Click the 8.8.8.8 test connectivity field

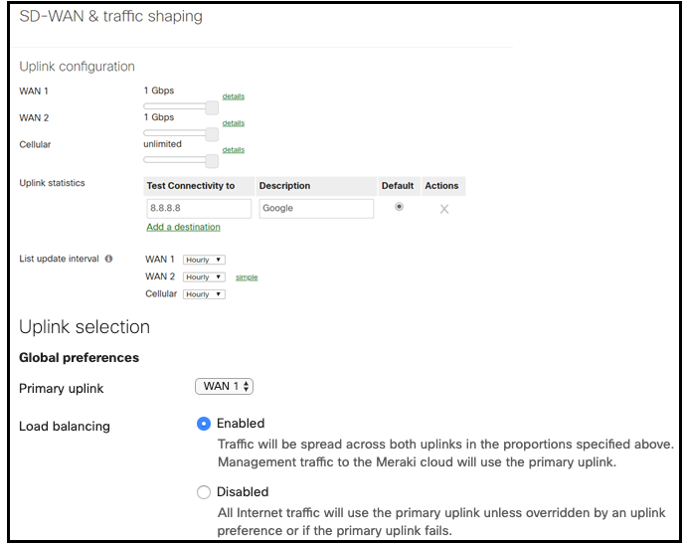198,209
